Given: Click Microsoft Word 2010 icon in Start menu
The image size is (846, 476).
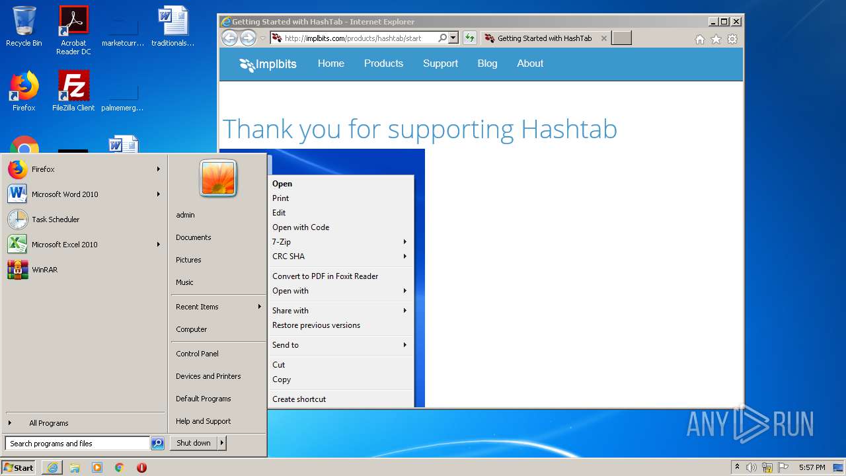Looking at the screenshot, I should pos(18,194).
